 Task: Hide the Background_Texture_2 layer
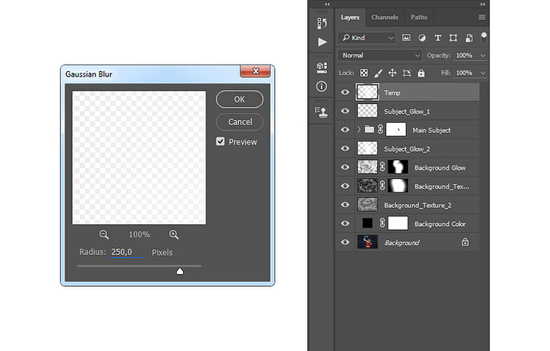click(x=345, y=205)
